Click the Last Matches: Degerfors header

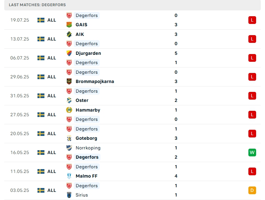(37, 5)
